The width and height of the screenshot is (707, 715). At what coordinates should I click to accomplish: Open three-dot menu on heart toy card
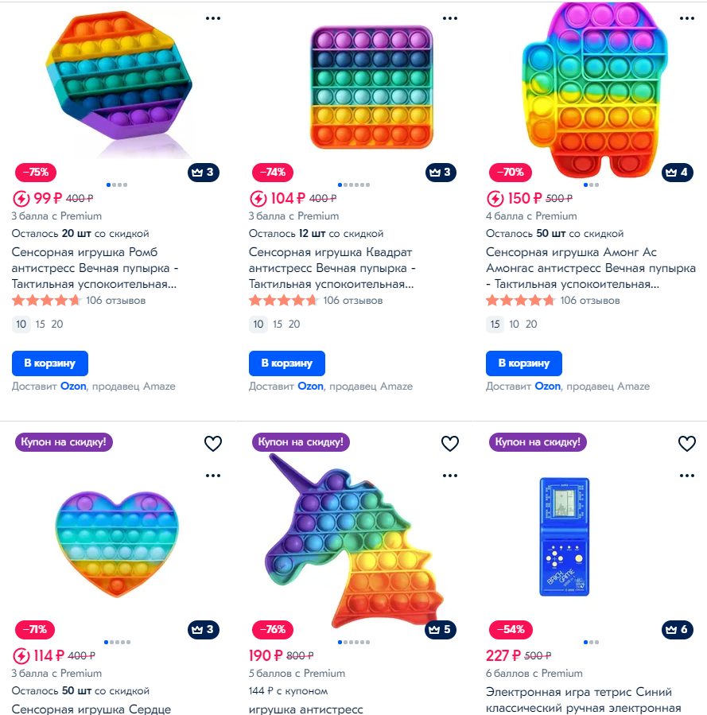(x=213, y=476)
